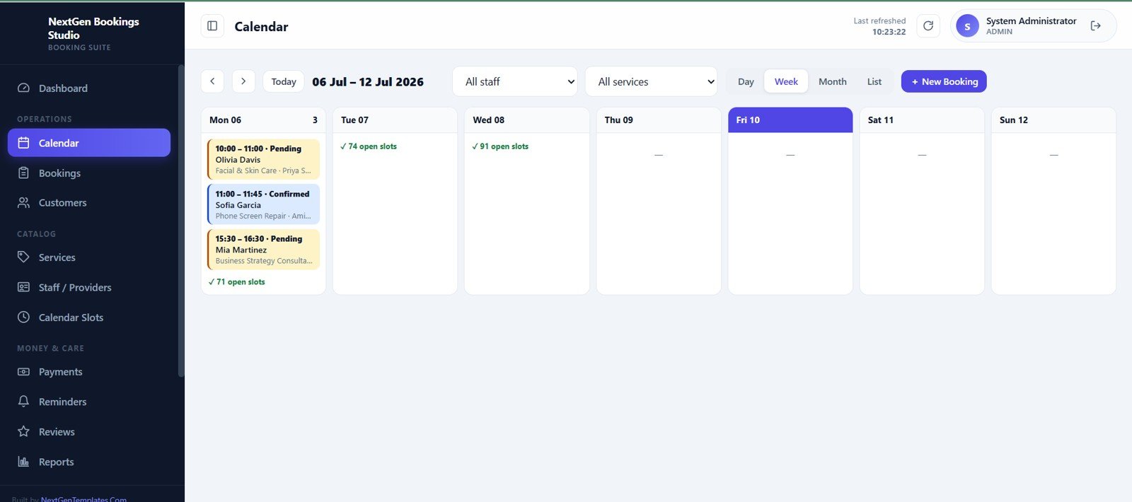Image resolution: width=1132 pixels, height=502 pixels.
Task: Click the Calendar icon in sidebar
Action: pyautogui.click(x=23, y=143)
